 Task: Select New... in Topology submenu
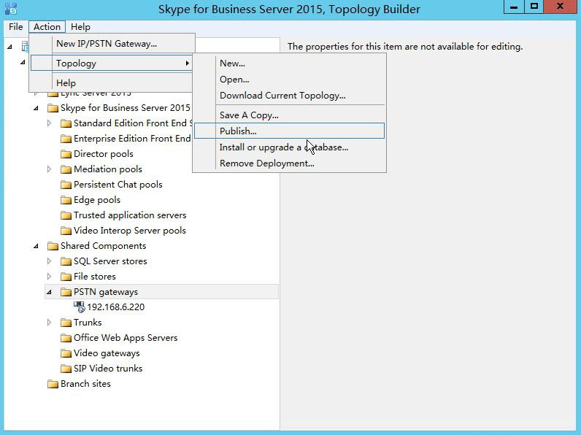289,63
